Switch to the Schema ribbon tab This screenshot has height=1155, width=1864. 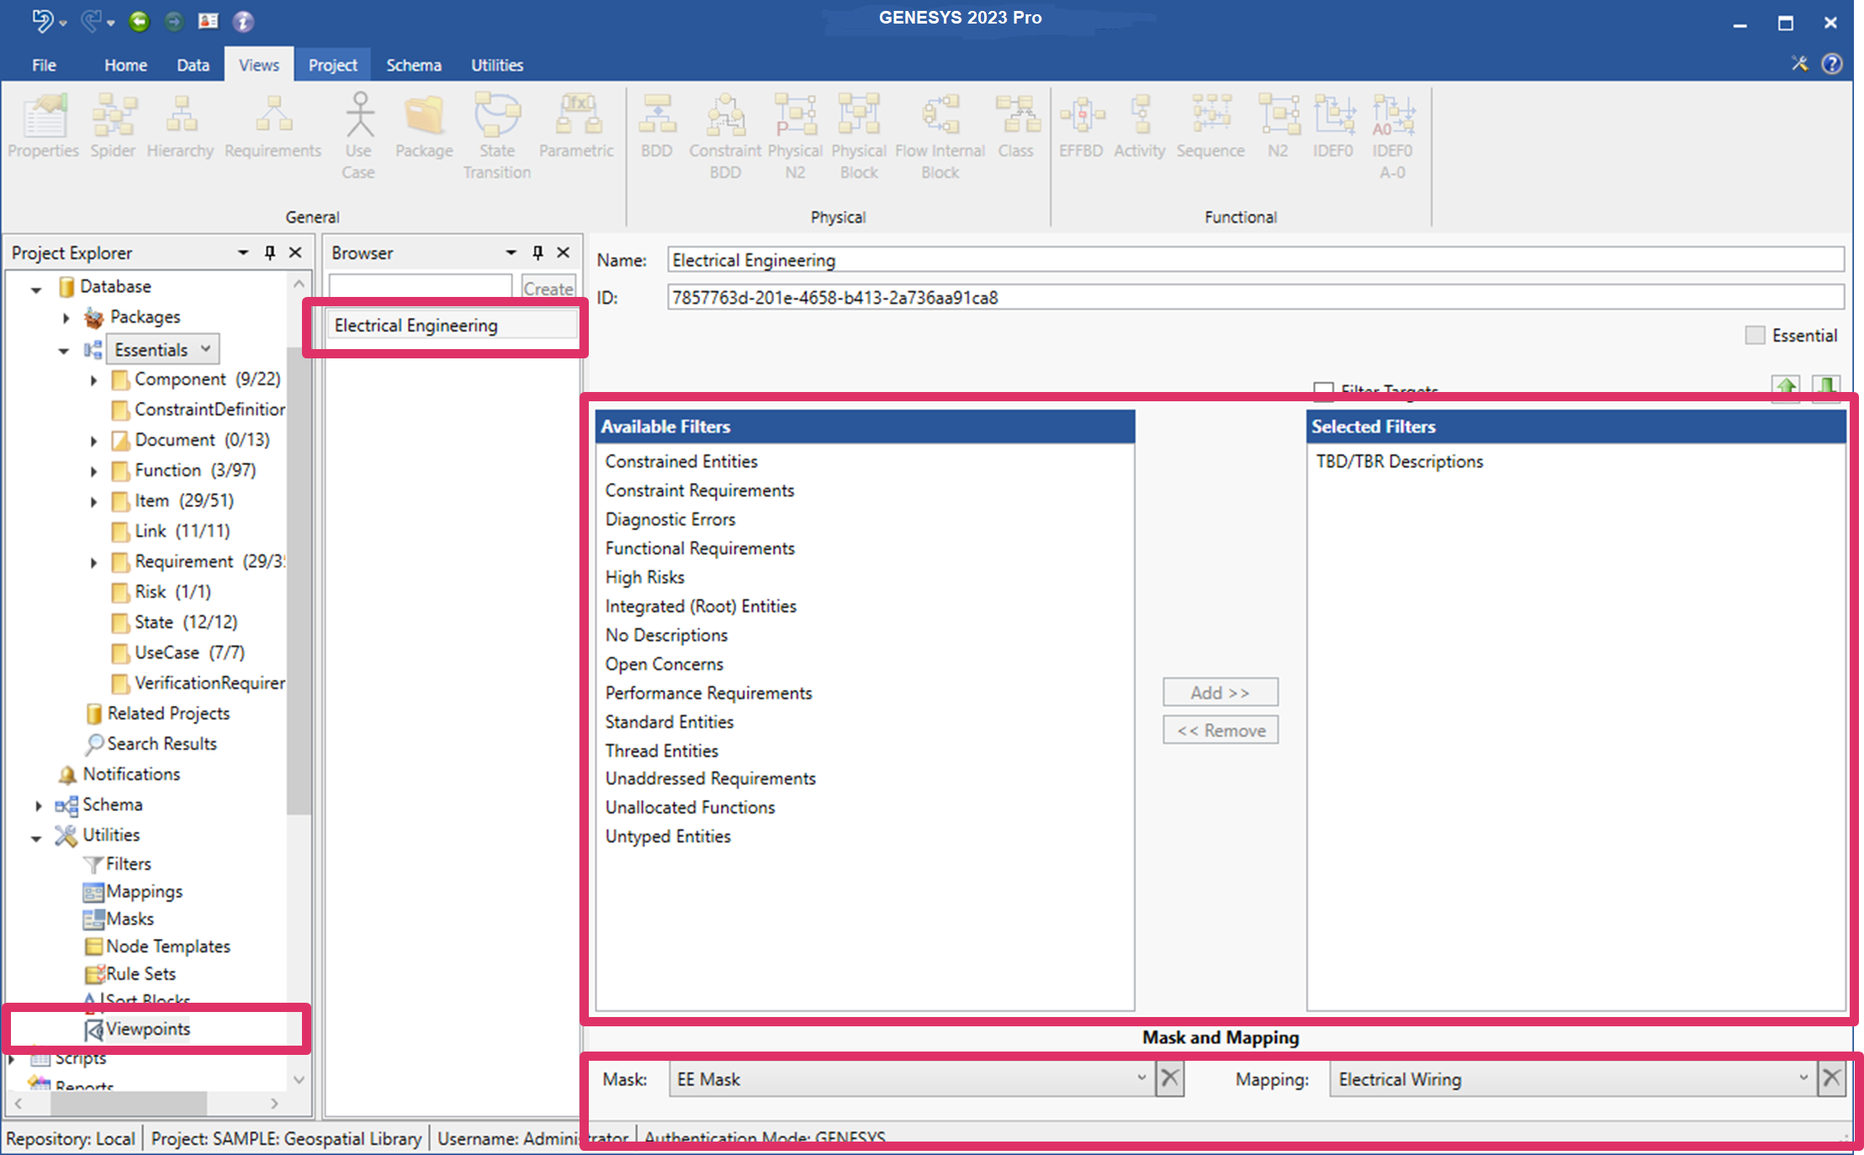coord(413,65)
